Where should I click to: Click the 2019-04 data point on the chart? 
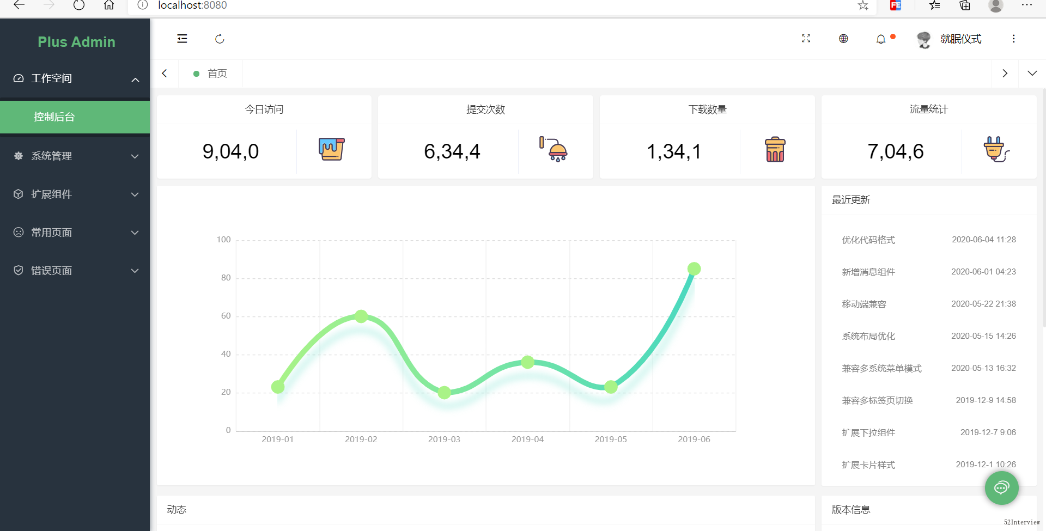[x=527, y=362]
